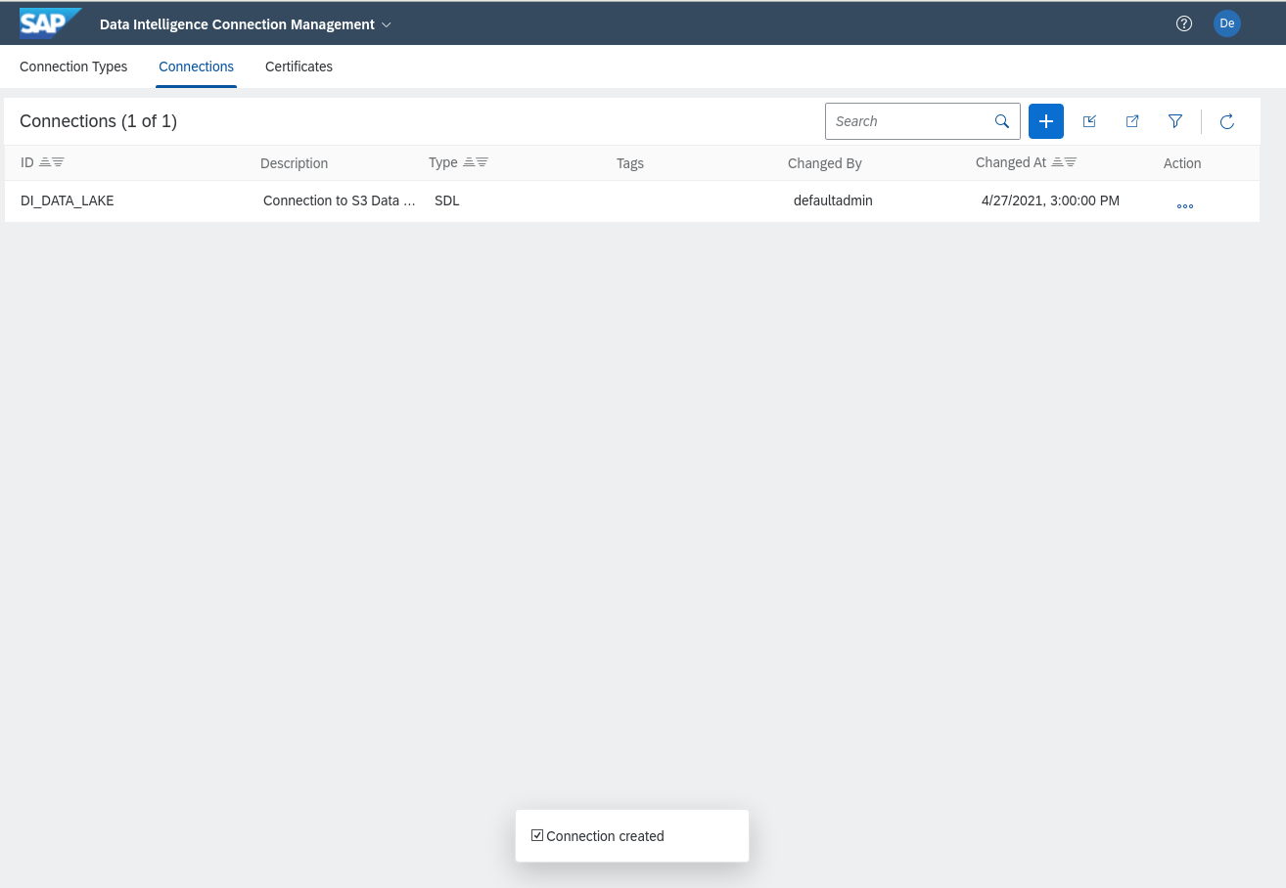Open the actions menu for DI_DATA_LAKE
Screen dimensions: 1286x888
(1185, 206)
